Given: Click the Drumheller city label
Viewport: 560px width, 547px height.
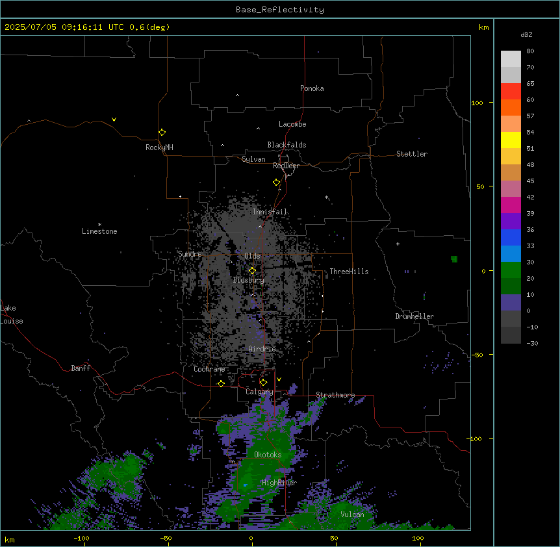Looking at the screenshot, I should (414, 316).
